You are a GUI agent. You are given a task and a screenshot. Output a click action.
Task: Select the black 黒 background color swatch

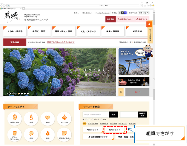122,13
